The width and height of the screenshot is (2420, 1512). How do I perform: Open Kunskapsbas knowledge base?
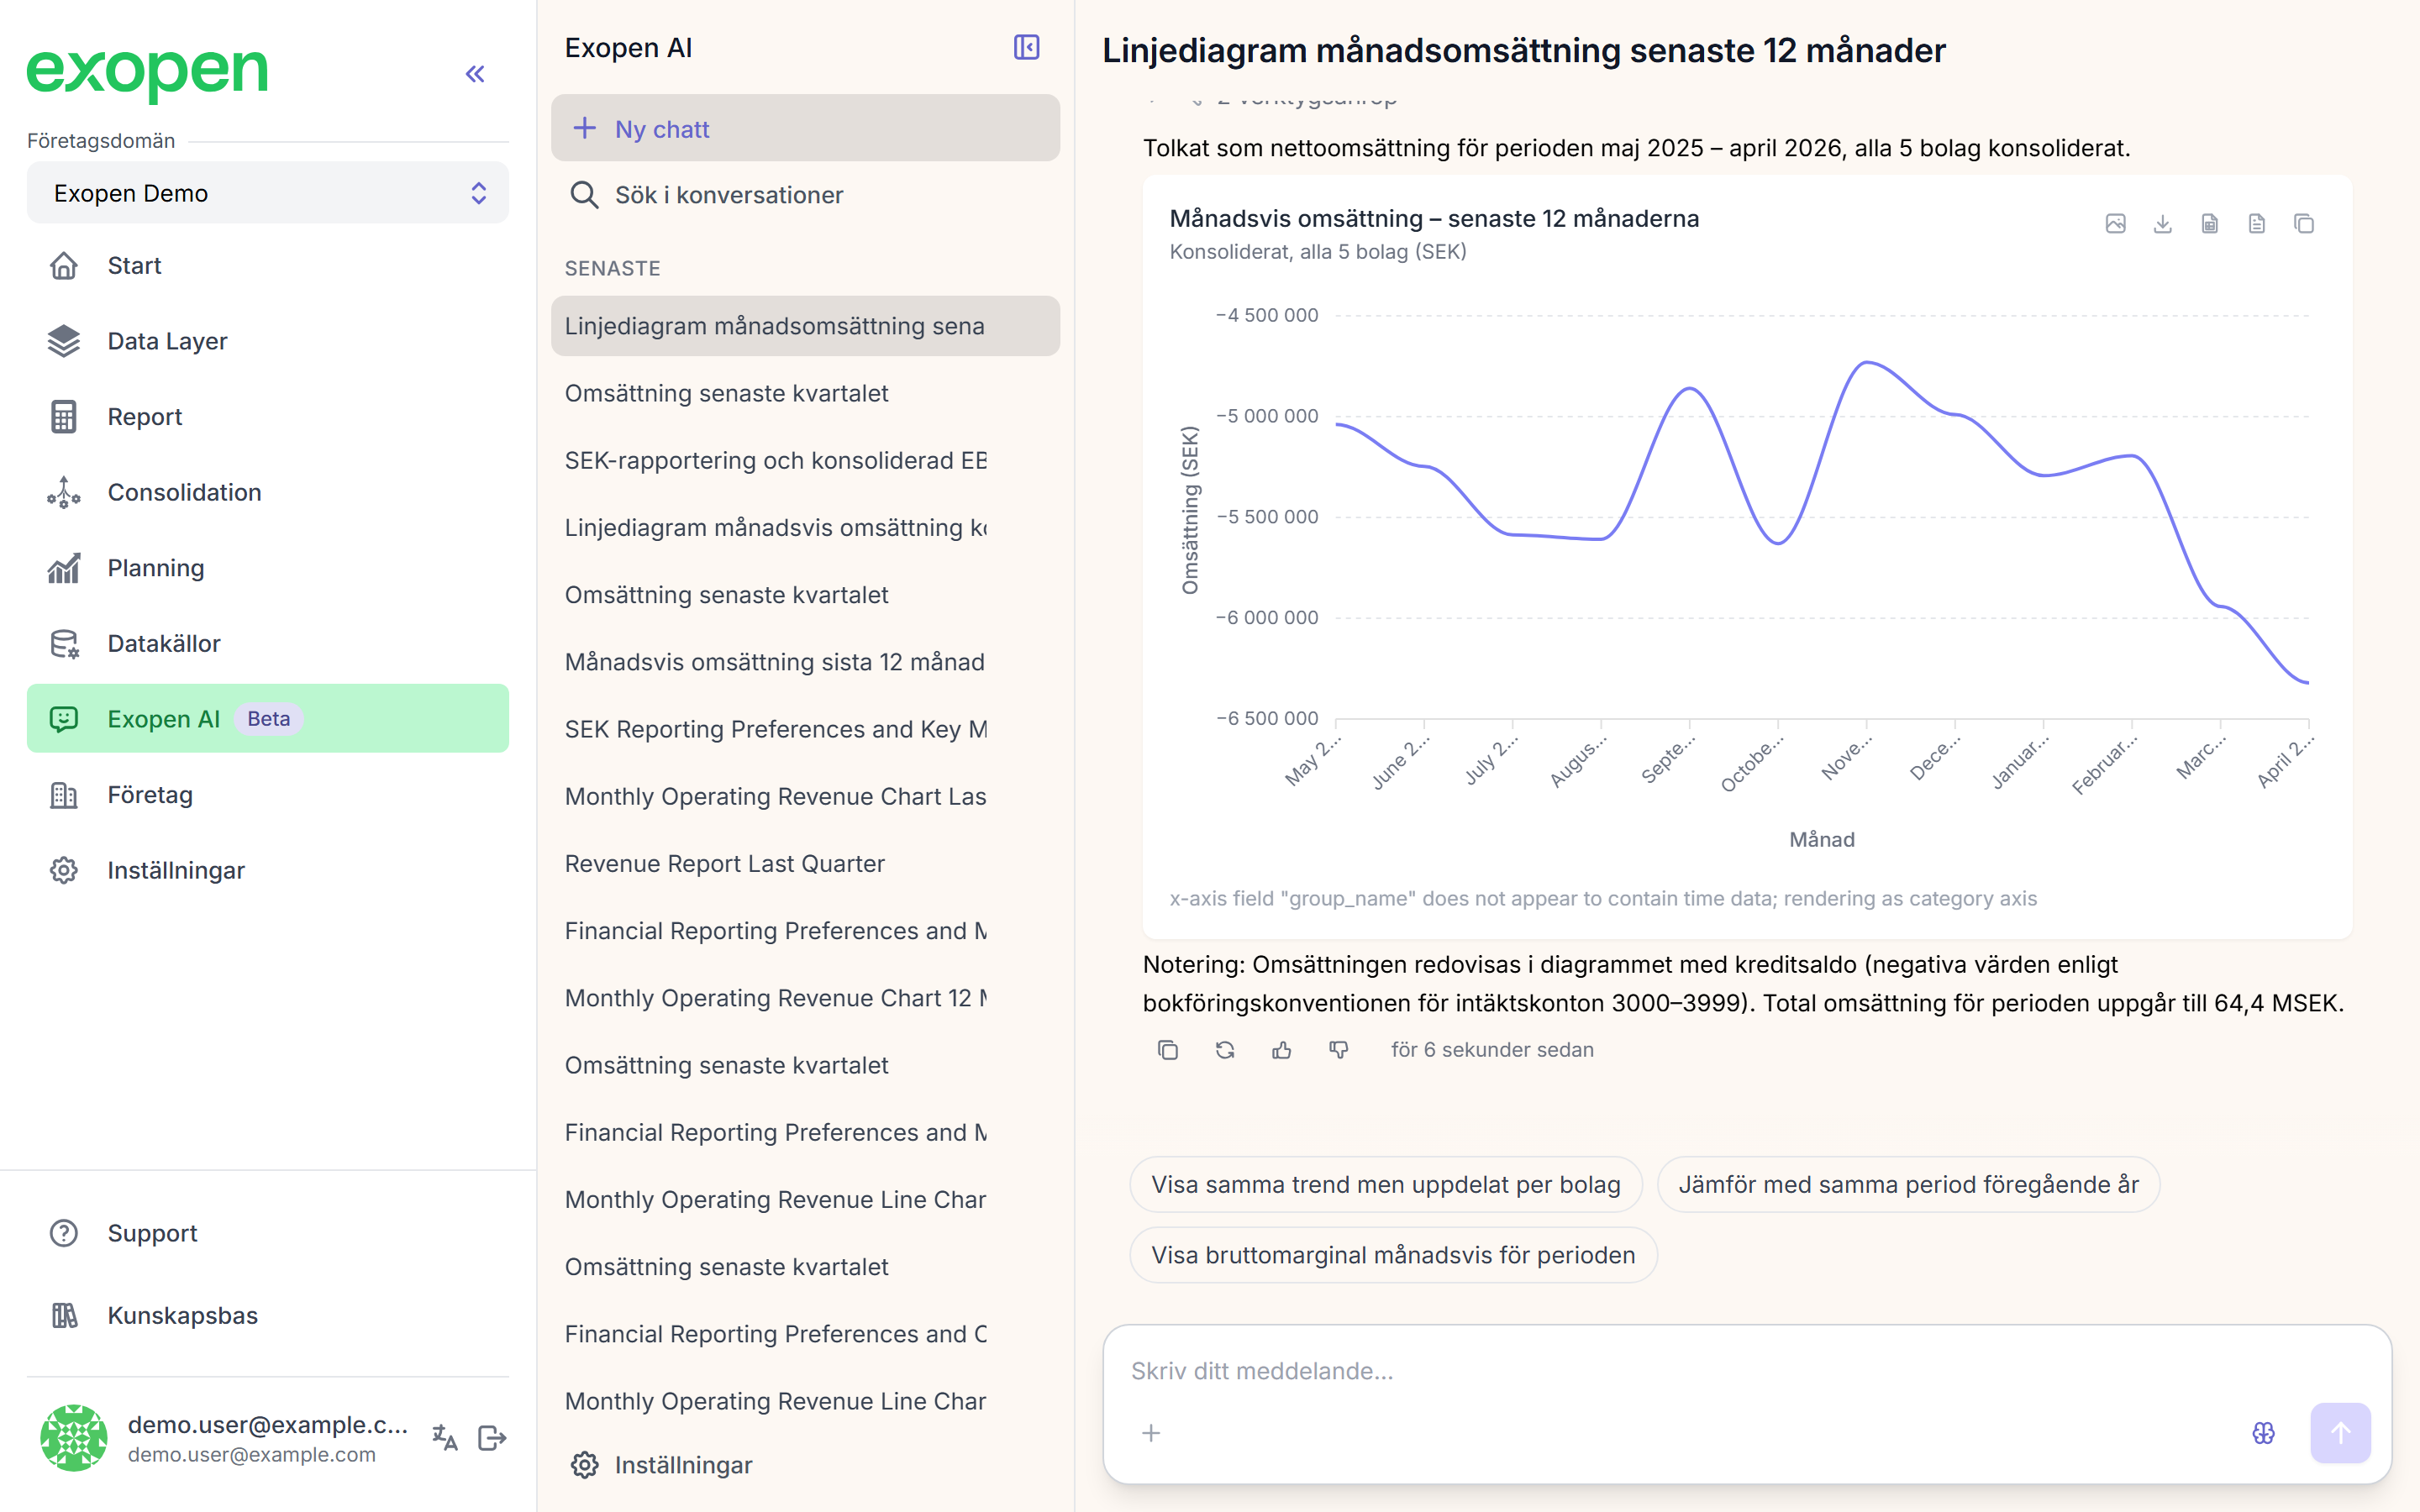click(268, 1315)
